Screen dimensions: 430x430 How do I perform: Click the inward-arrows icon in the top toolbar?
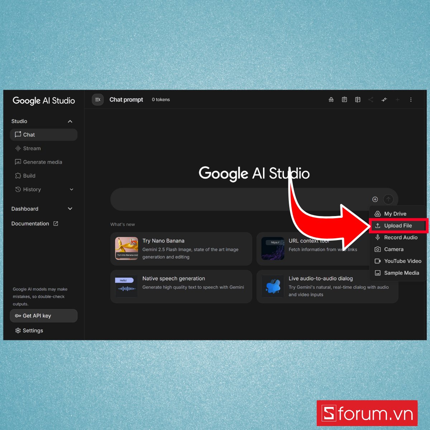tap(384, 100)
